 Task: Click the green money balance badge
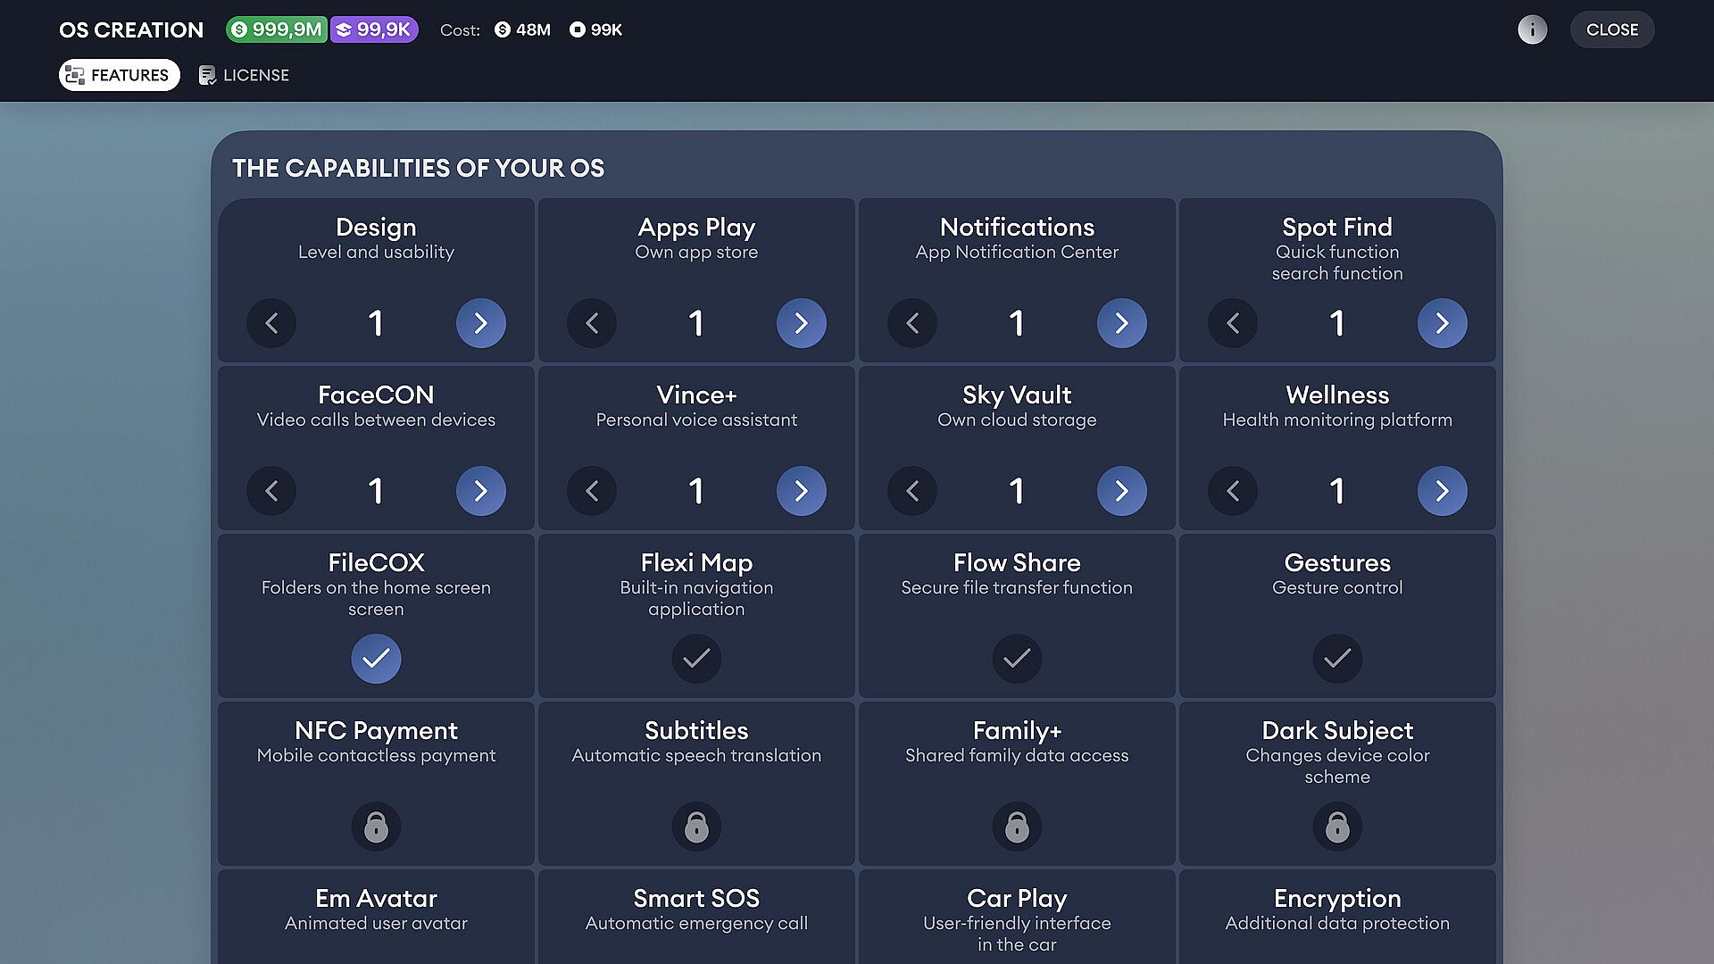[277, 29]
